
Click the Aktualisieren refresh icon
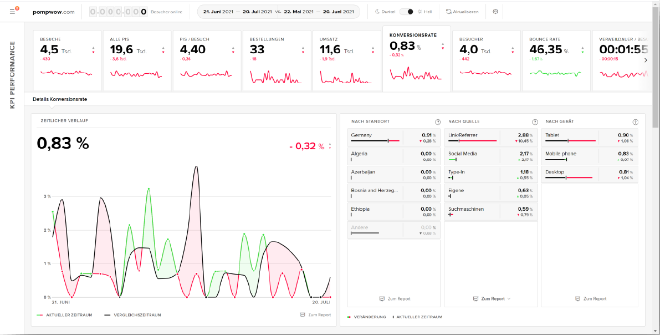click(449, 12)
